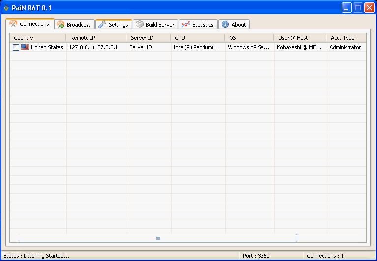Maximize the PaiN RAT window
Image resolution: width=377 pixels, height=261 pixels.
[x=357, y=8]
